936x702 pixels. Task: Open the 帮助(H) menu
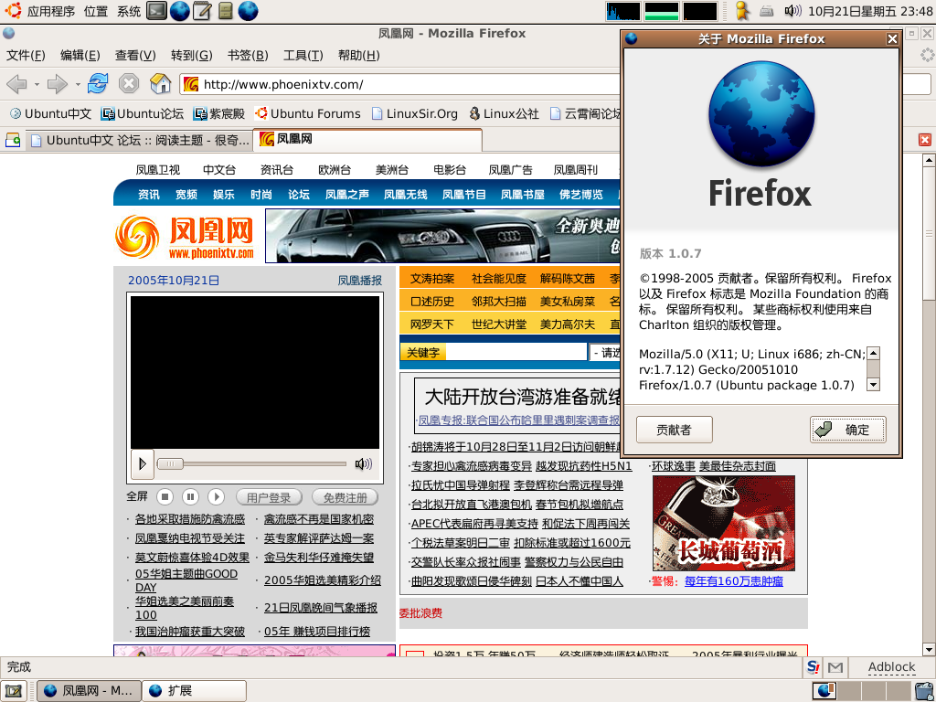click(x=358, y=56)
